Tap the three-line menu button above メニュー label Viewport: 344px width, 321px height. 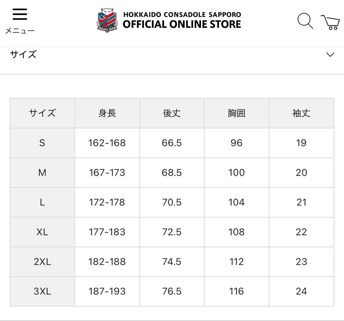pyautogui.click(x=20, y=14)
